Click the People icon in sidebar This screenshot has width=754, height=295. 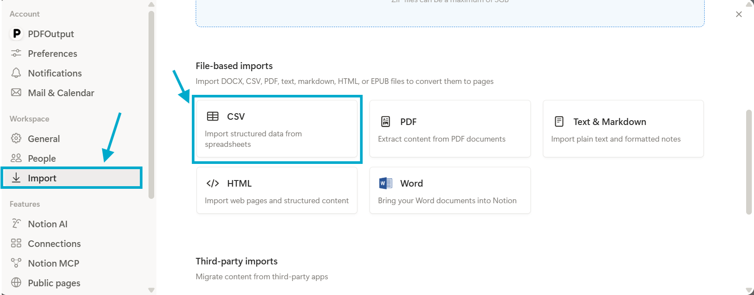click(x=16, y=158)
